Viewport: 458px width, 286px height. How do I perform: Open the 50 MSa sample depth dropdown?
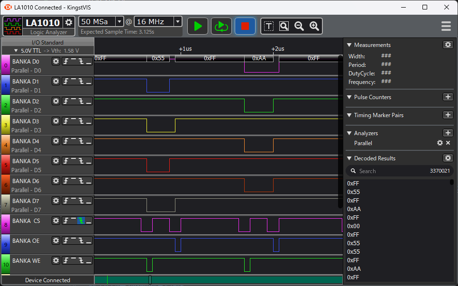119,22
